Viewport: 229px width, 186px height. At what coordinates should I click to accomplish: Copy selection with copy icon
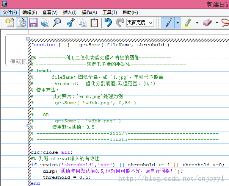(83, 23)
